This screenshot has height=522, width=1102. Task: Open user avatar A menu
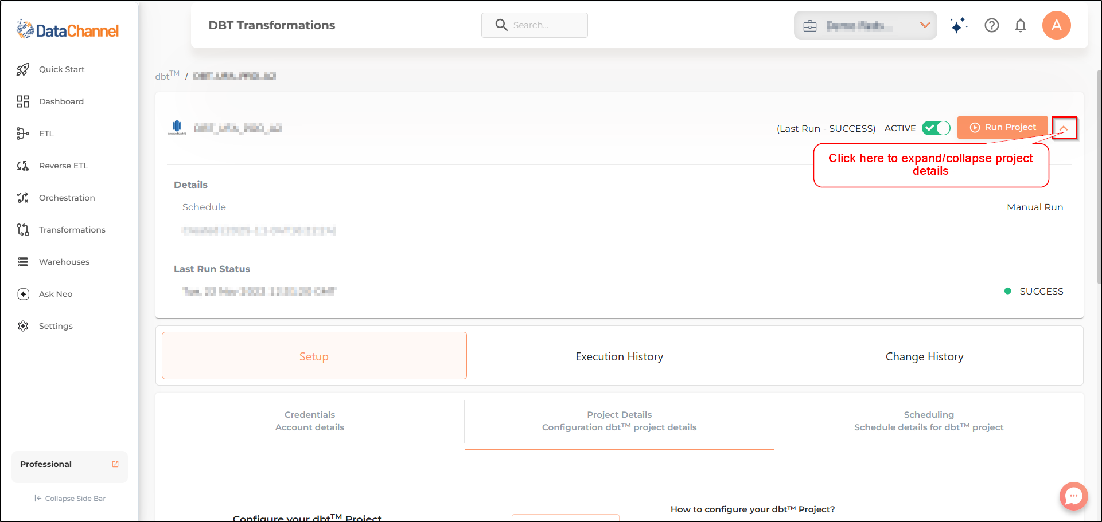(x=1057, y=25)
